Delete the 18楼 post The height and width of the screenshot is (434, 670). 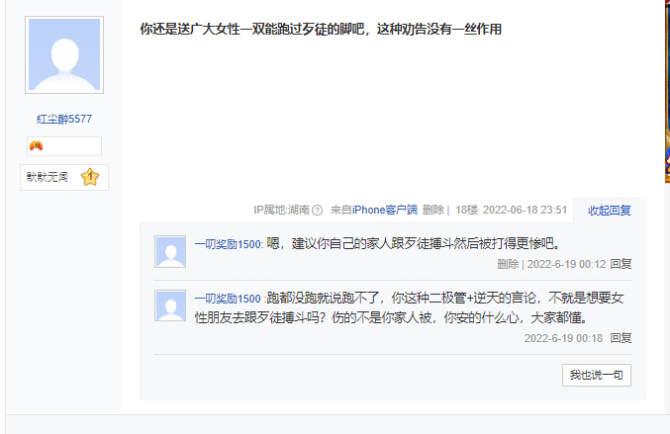coord(433,210)
